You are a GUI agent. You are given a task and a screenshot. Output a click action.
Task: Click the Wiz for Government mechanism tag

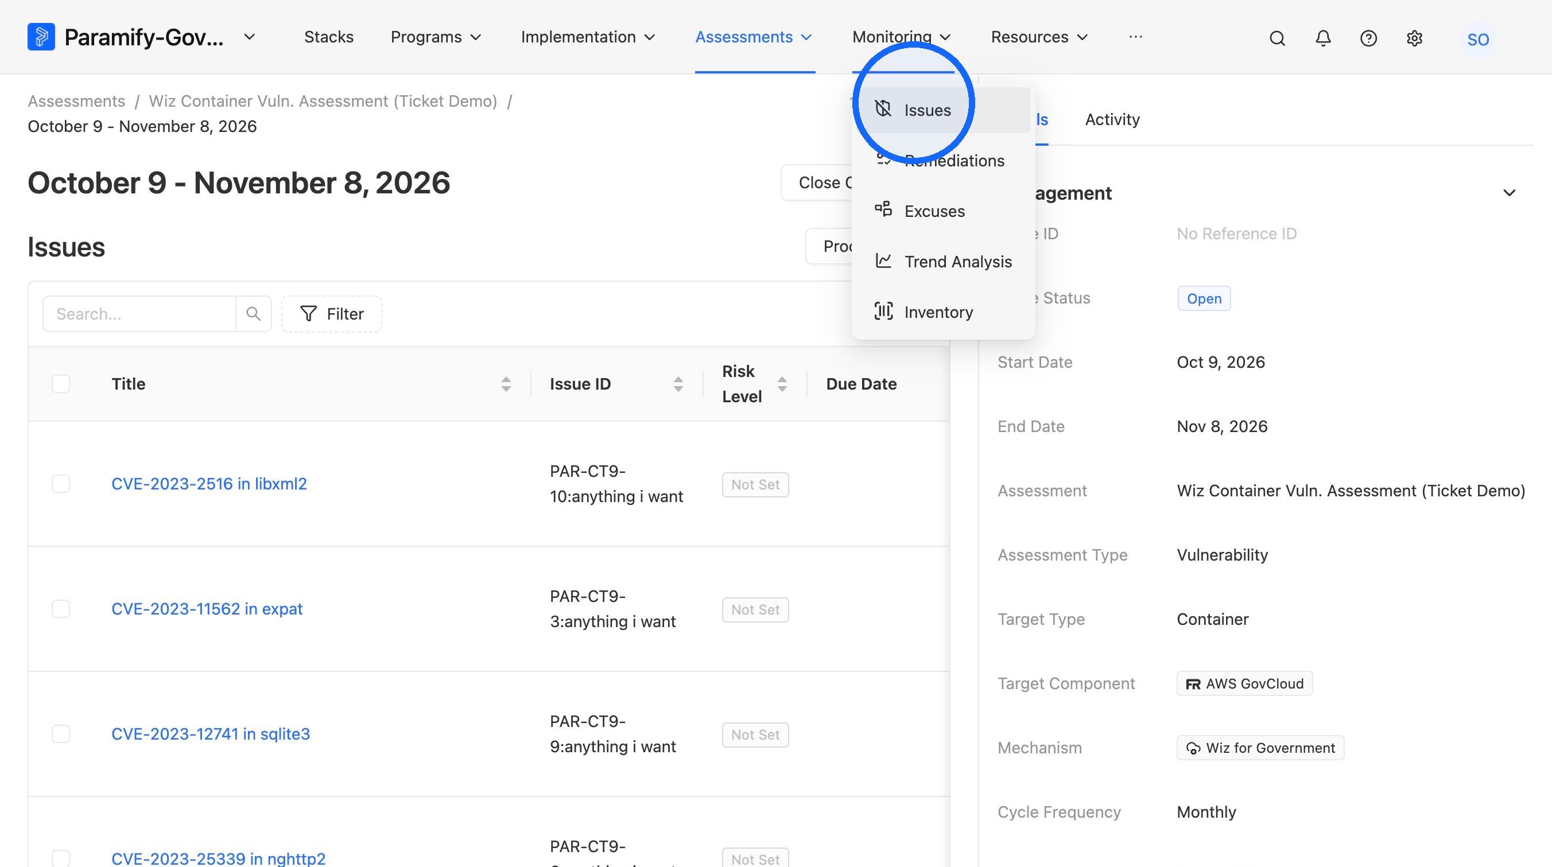click(1260, 748)
